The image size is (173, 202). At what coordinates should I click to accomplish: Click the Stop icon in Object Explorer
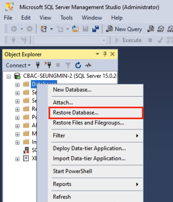point(58,65)
